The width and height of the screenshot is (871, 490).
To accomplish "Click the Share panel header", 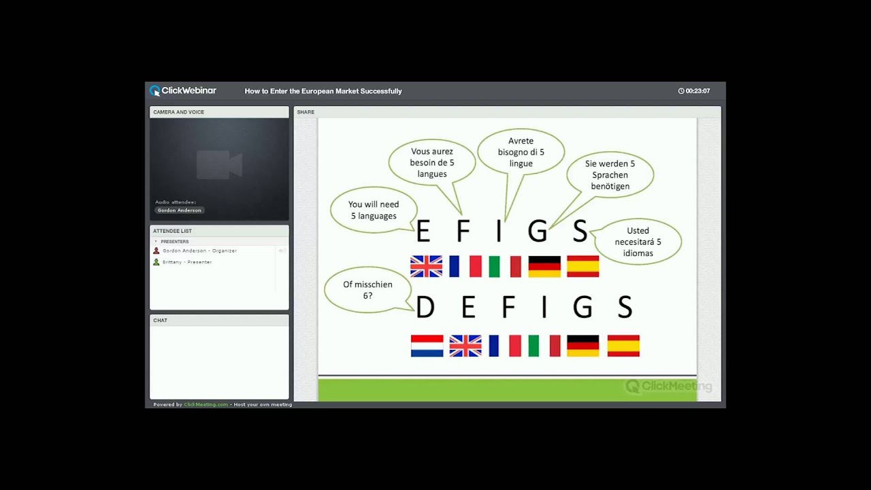I will [x=507, y=112].
